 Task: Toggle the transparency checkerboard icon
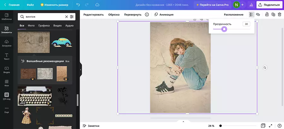251,15
